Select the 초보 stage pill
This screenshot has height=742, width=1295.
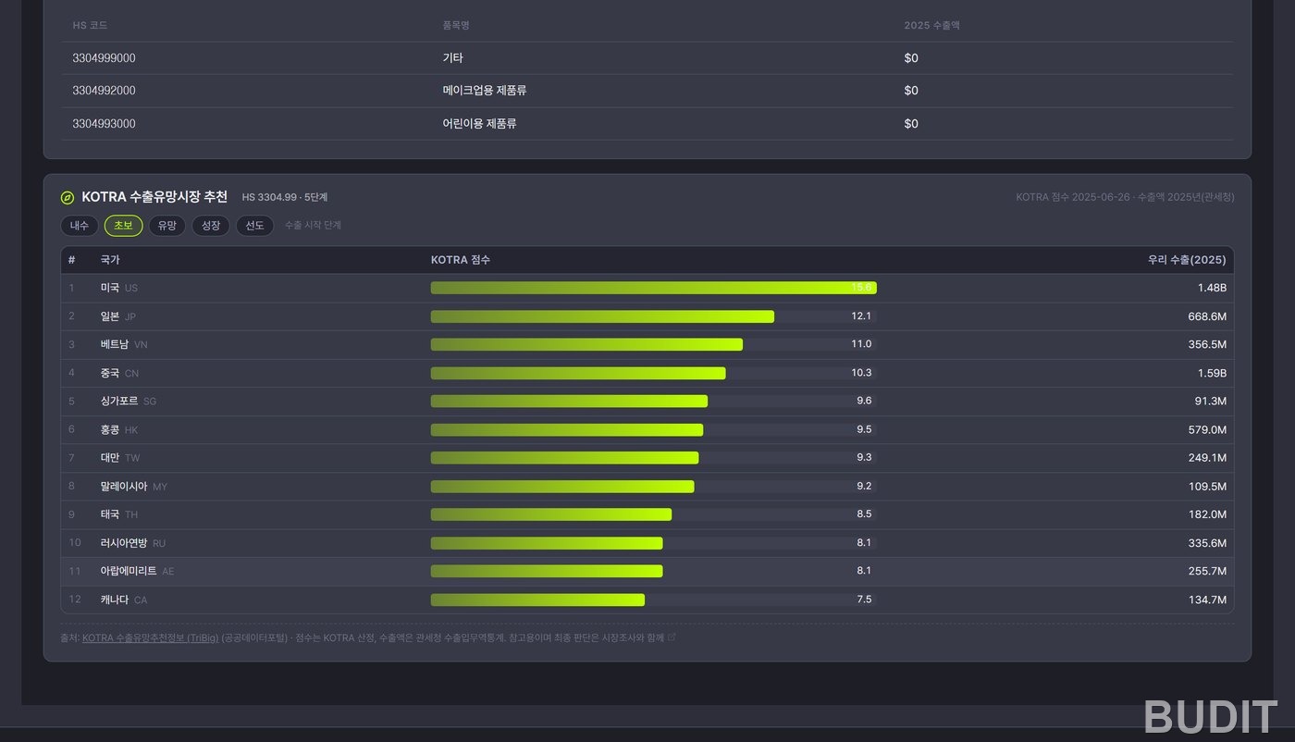pyautogui.click(x=123, y=226)
